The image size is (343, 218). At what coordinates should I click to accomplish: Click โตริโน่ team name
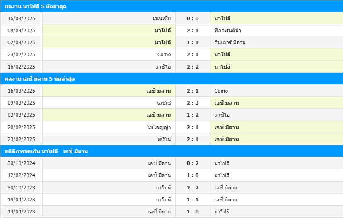tap(164, 139)
